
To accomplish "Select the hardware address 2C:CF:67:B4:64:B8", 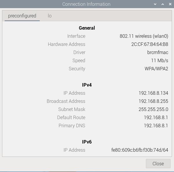I will pos(150,44).
